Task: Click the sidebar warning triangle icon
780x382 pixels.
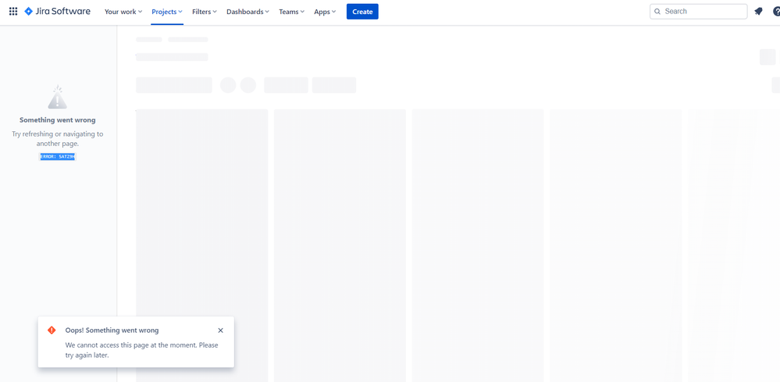Action: 58,97
